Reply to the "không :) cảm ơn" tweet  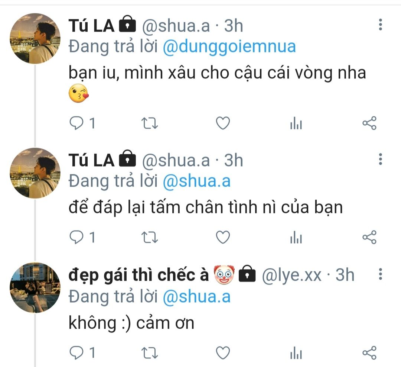point(76,352)
